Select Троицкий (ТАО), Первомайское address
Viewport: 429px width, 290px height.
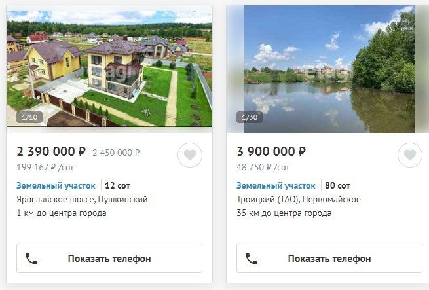299,199
